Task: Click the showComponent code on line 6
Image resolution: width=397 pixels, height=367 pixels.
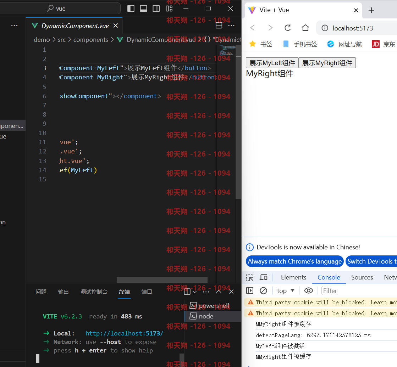Action: [84, 96]
